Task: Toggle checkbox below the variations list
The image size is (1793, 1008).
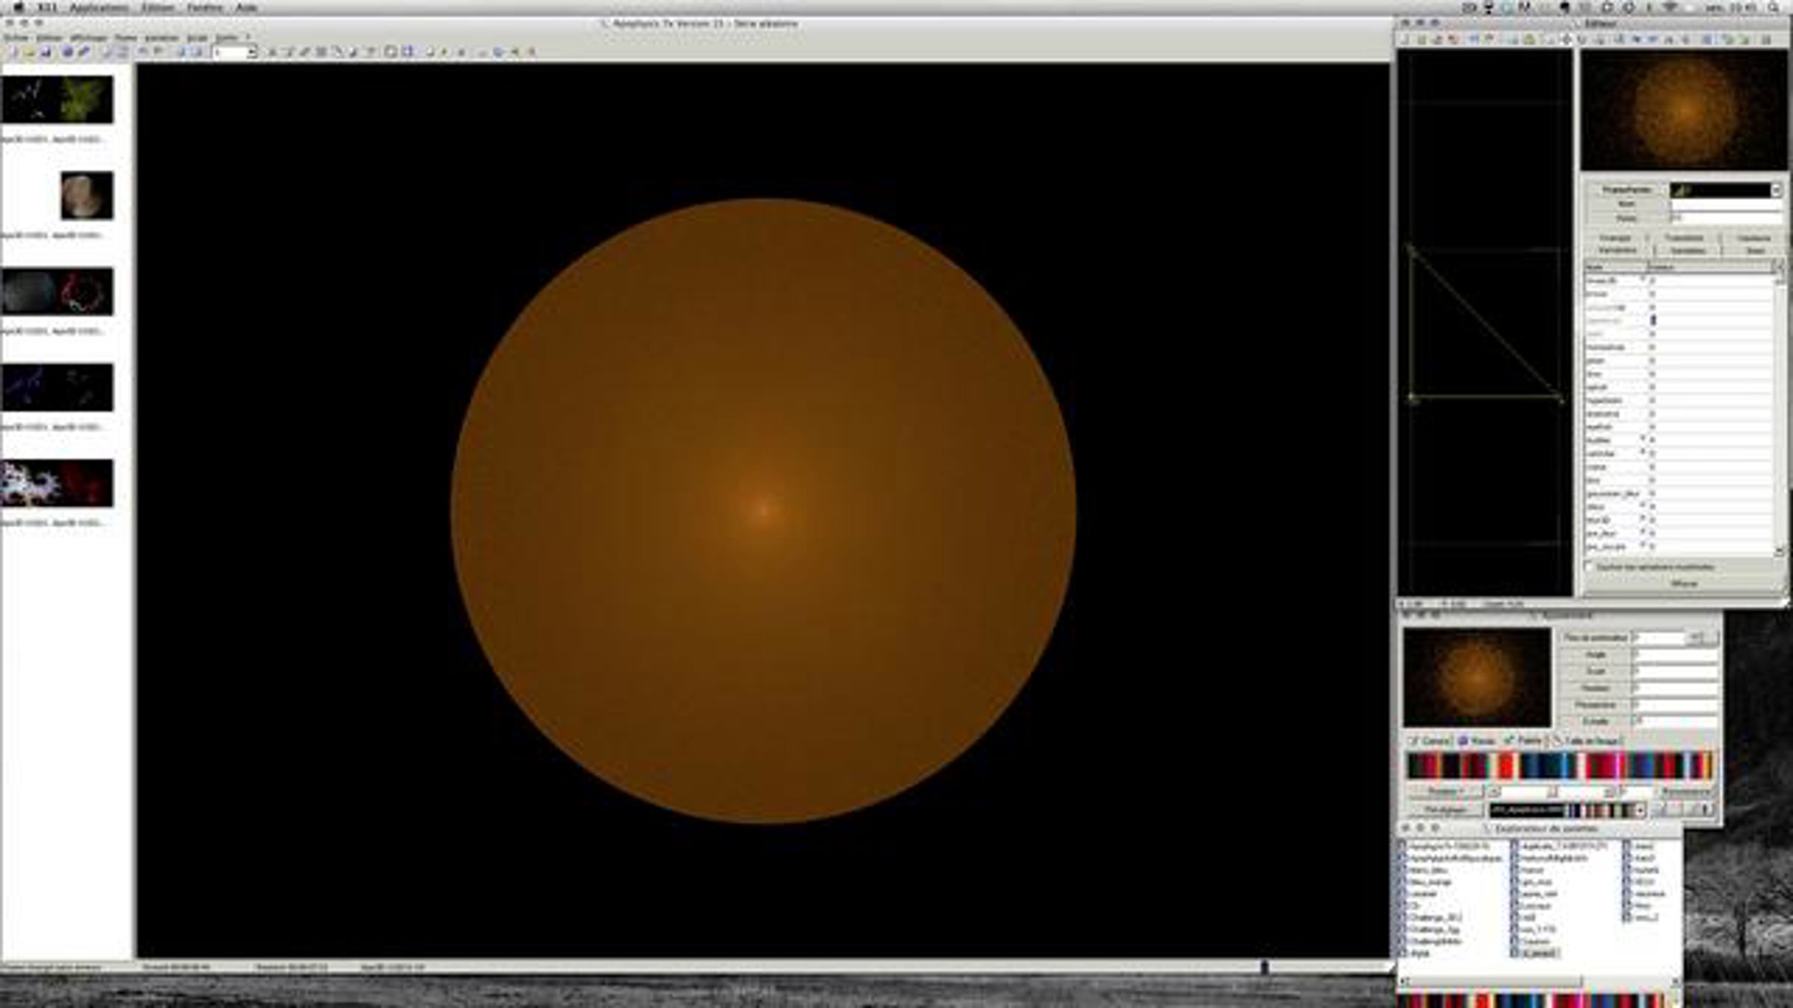Action: coord(1590,567)
